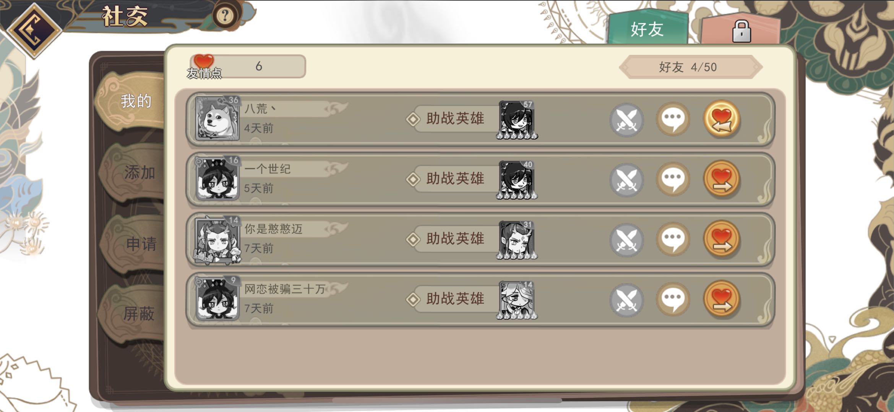The width and height of the screenshot is (894, 412).
Task: Tap the 助战英雄 label in 一个世纪's row
Action: pyautogui.click(x=455, y=179)
